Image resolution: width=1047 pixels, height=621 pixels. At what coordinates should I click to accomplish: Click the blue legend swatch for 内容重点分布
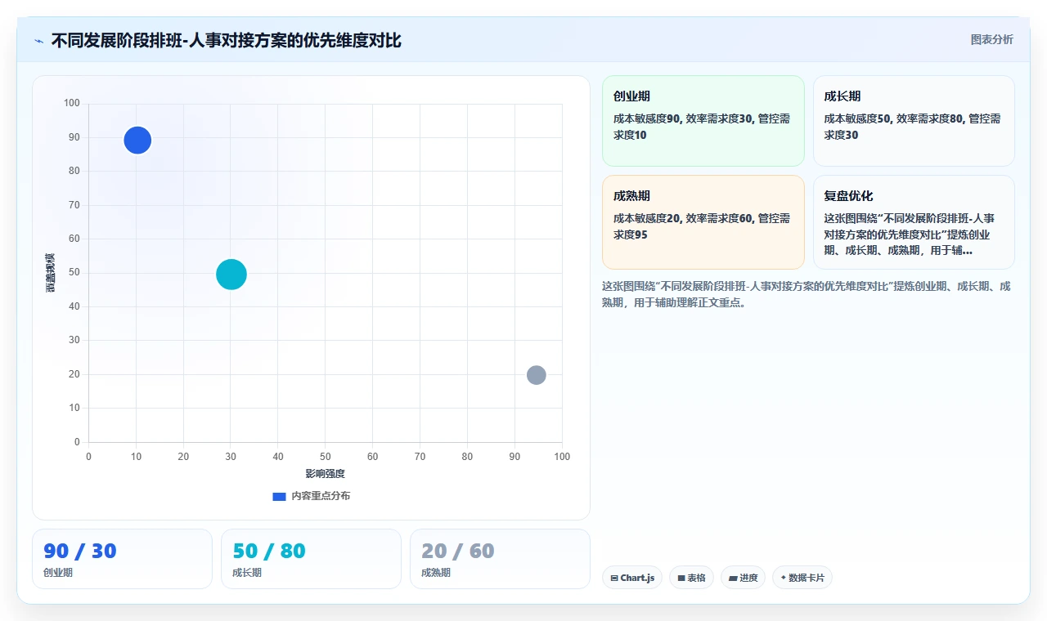pos(279,497)
